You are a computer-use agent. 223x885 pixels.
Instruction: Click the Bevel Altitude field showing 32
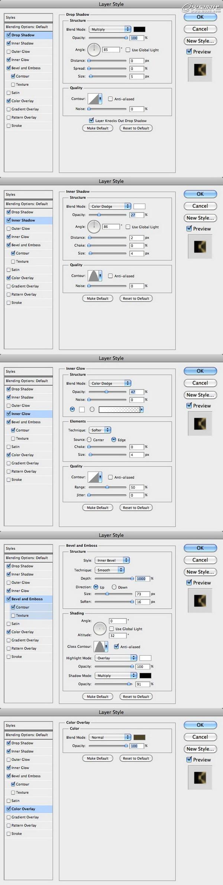click(x=117, y=635)
